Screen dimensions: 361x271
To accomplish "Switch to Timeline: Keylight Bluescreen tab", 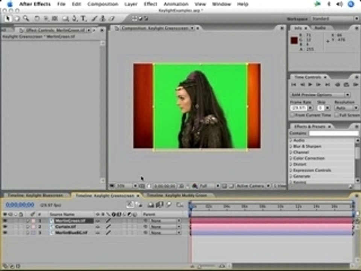I will point(35,195).
